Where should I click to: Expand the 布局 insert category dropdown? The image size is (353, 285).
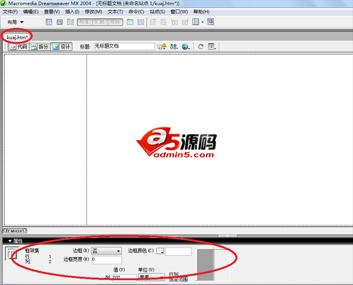pos(15,22)
